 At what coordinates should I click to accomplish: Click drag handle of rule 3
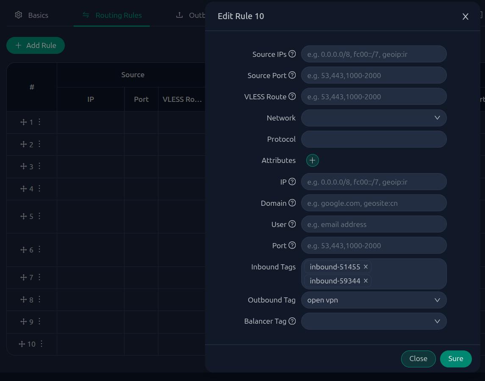23,166
